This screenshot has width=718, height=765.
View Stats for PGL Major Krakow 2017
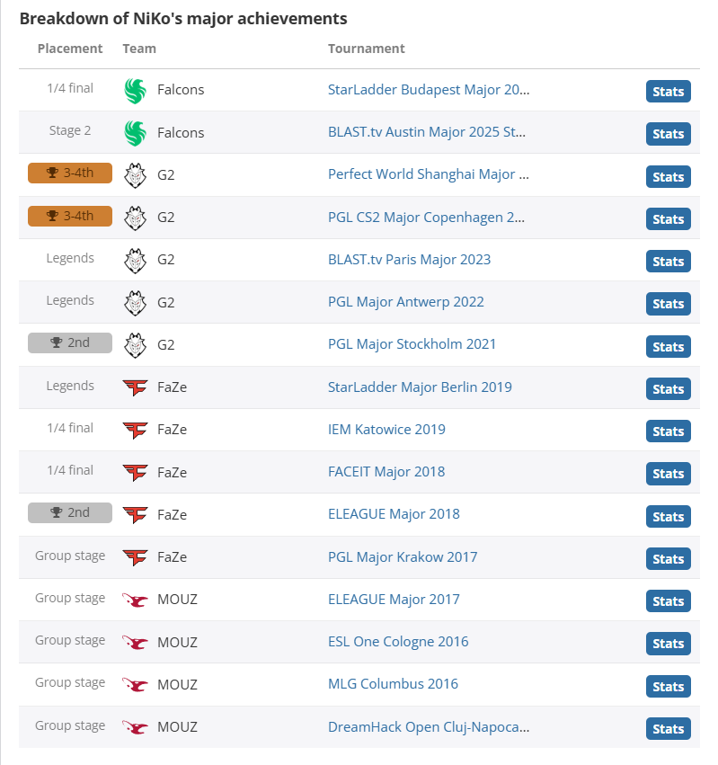coord(669,559)
